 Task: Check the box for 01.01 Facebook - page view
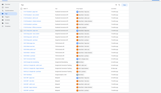[x=21, y=12]
